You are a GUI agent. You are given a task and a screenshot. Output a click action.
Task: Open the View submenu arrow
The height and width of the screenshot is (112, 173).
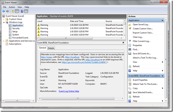click(x=162, y=62)
